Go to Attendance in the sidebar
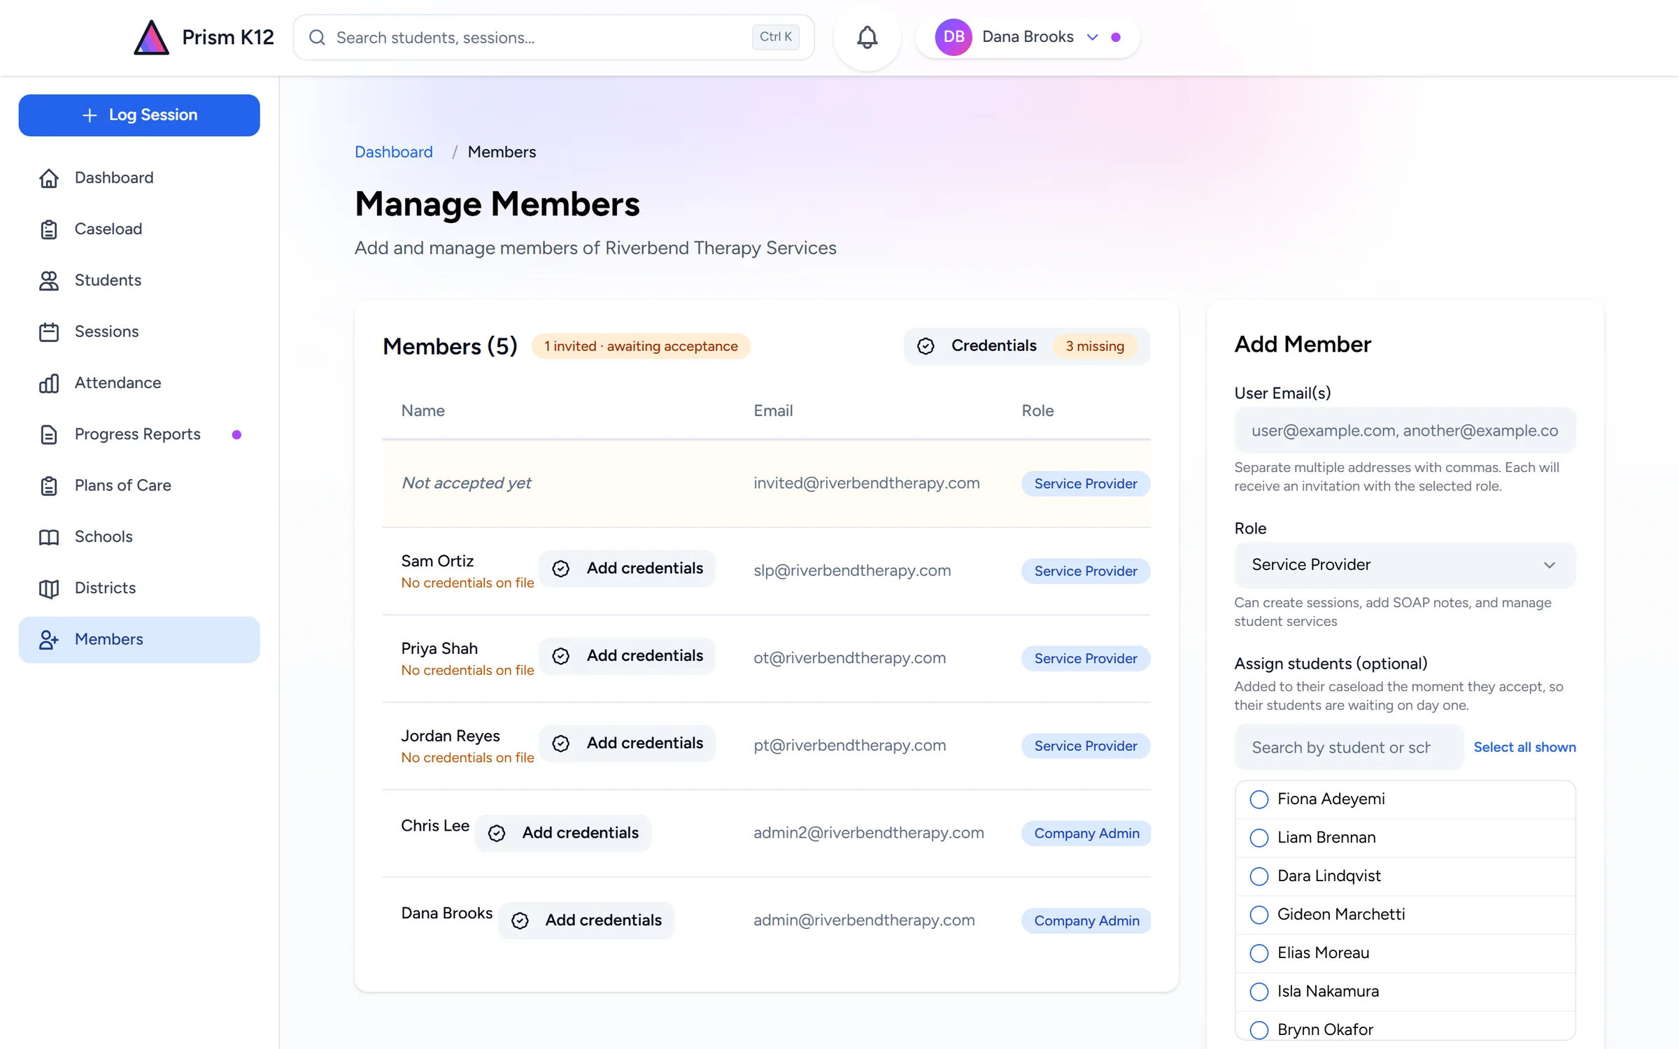The height and width of the screenshot is (1049, 1679). click(x=139, y=383)
